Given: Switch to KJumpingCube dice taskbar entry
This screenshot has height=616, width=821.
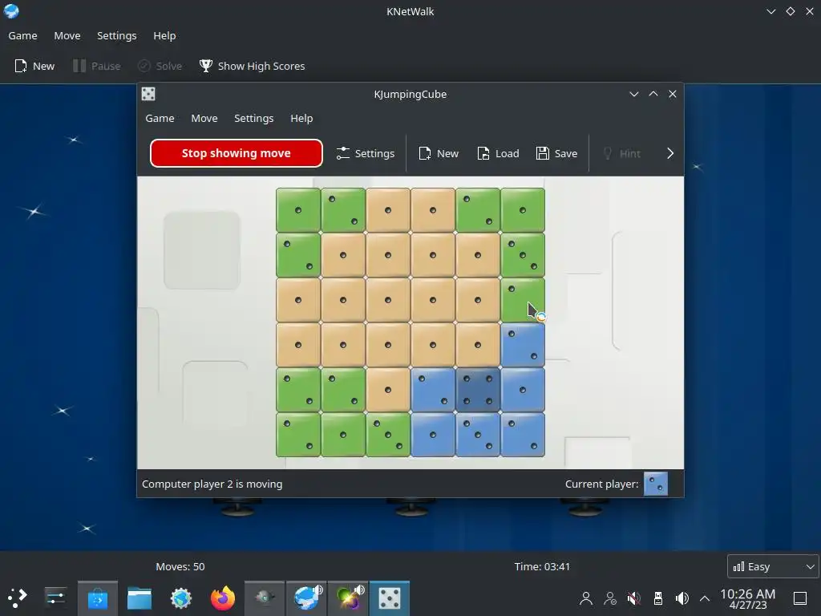Looking at the screenshot, I should tap(390, 598).
